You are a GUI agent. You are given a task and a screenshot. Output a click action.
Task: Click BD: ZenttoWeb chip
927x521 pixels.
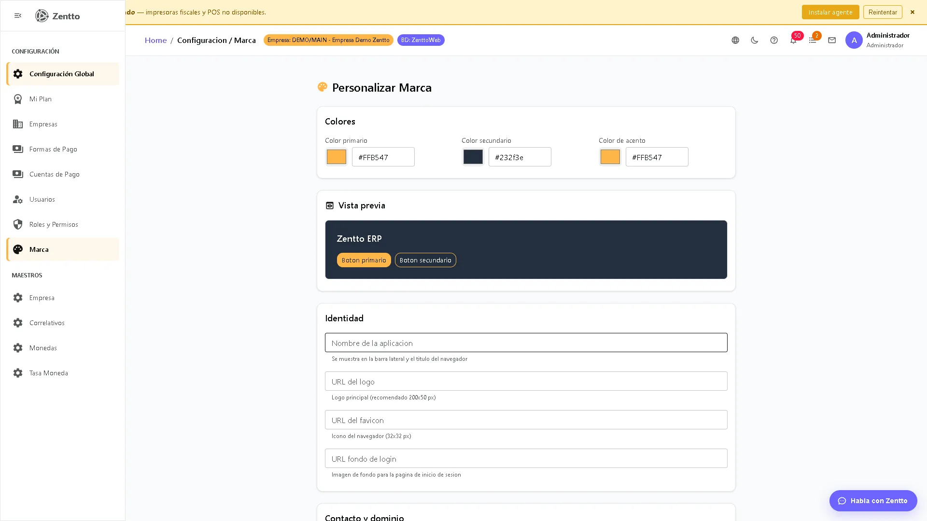pos(421,40)
